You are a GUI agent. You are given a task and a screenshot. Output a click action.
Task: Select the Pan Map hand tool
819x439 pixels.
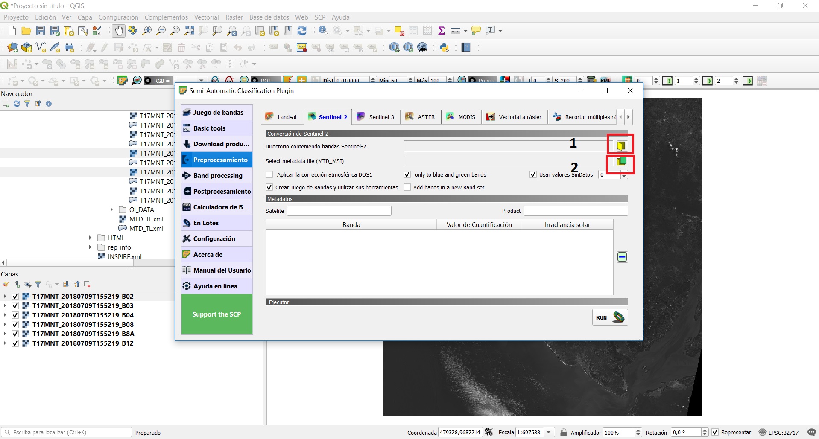tap(118, 31)
